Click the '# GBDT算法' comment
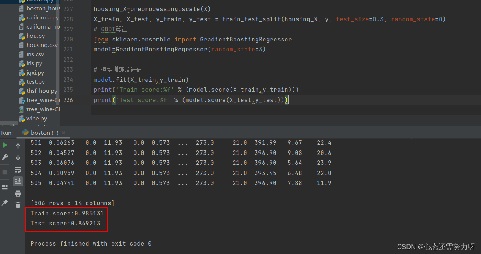Screen dimensions: 481x254 [x=110, y=29]
